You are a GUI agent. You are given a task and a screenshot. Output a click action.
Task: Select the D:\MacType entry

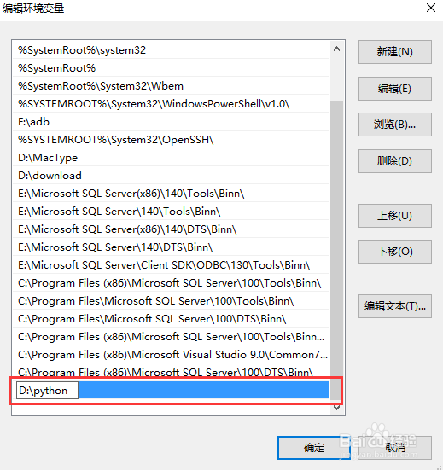(x=171, y=158)
